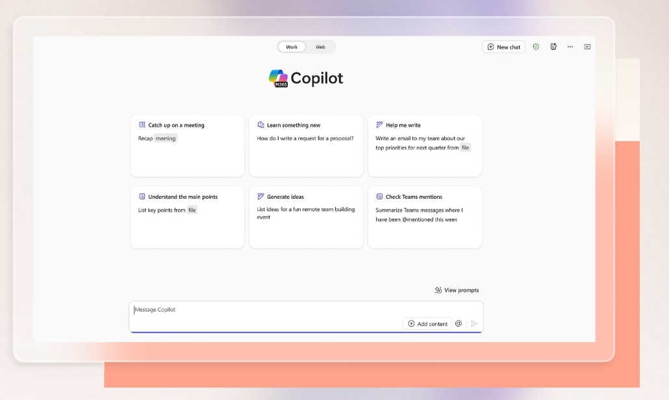Click the Learn something new icon
This screenshot has height=400, width=669.
[260, 125]
